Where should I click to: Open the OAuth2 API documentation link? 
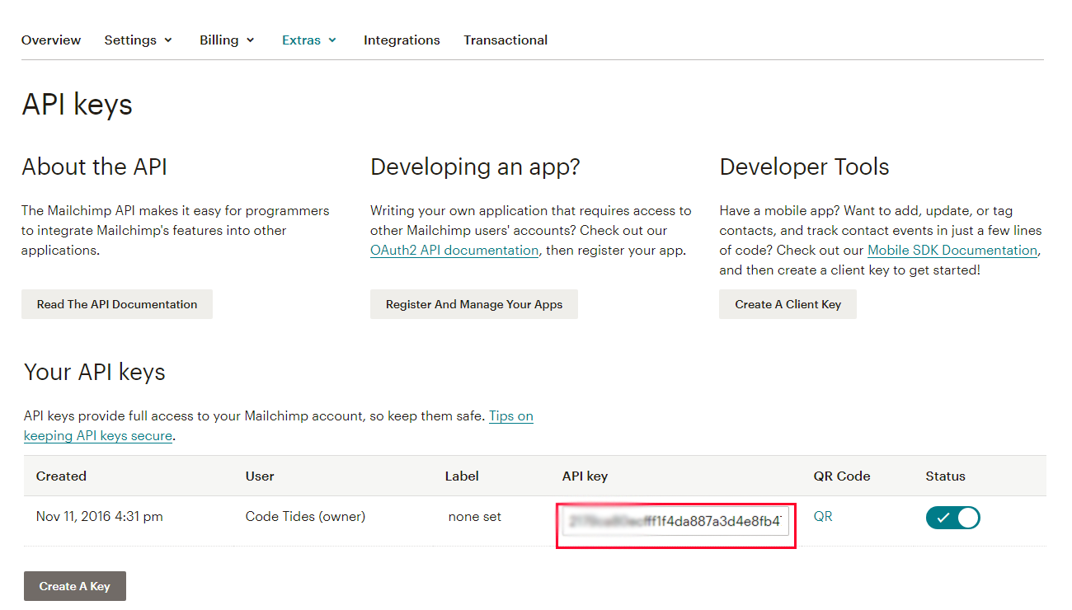tap(454, 250)
